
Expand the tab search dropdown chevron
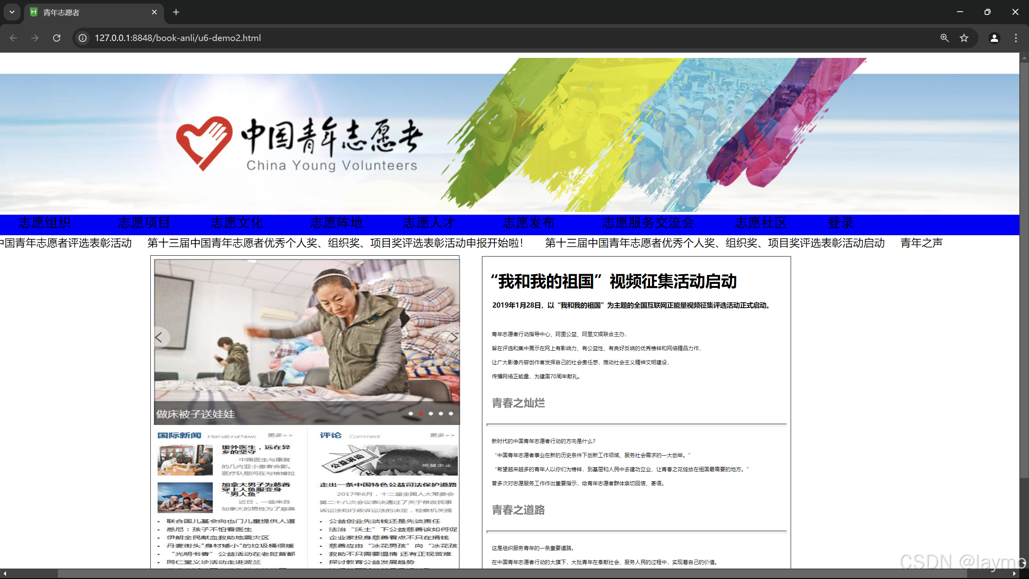point(12,12)
